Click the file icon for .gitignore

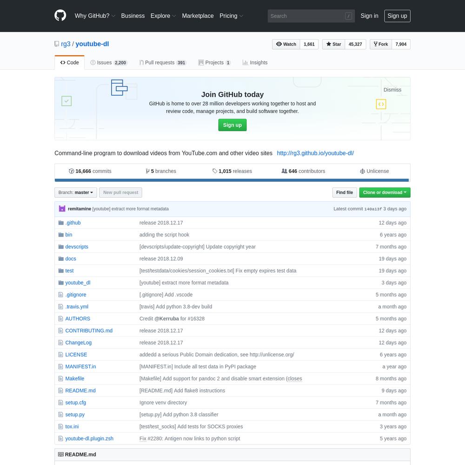[61, 294]
